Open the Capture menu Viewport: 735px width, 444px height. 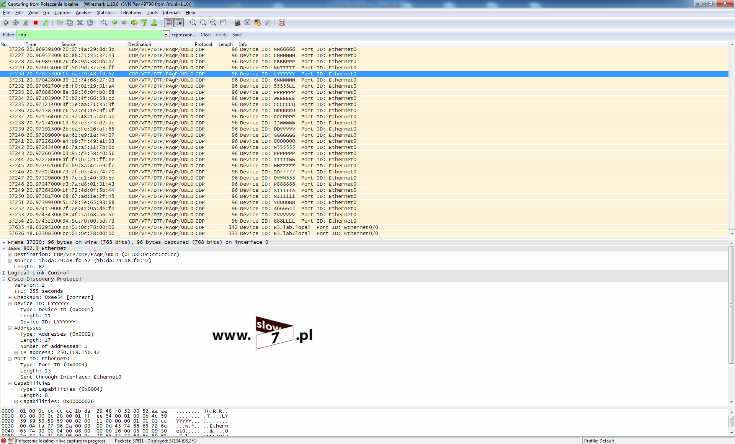(62, 13)
